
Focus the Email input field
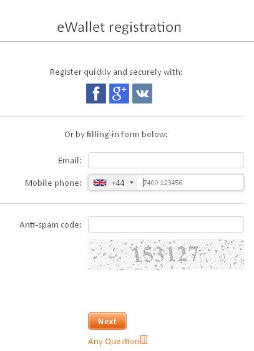point(166,160)
